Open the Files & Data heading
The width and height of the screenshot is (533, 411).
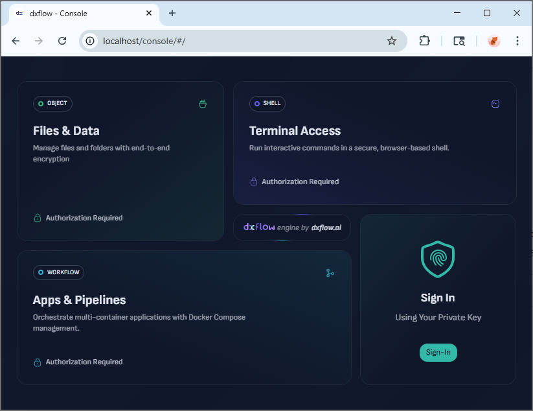66,131
